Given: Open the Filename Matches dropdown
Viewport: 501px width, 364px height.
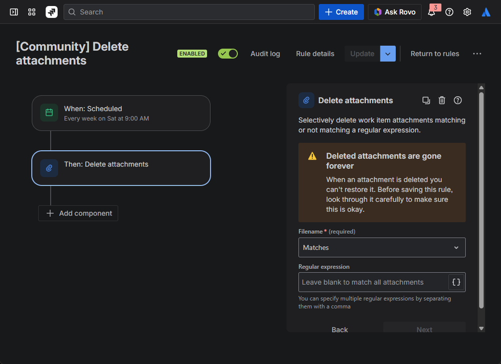Looking at the screenshot, I should pyautogui.click(x=382, y=247).
